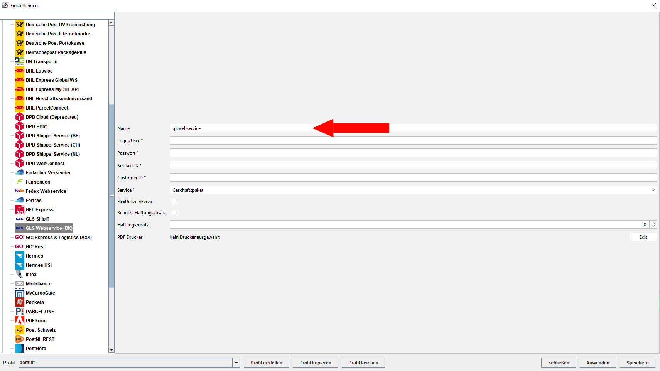The height and width of the screenshot is (371, 660).
Task: Click the Login/User input field
Action: pyautogui.click(x=413, y=140)
